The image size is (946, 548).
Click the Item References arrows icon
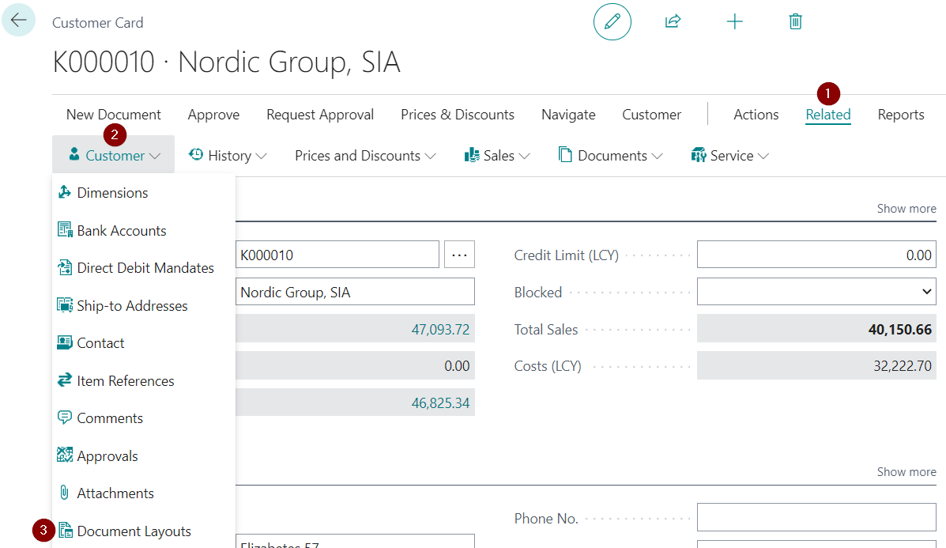click(65, 380)
